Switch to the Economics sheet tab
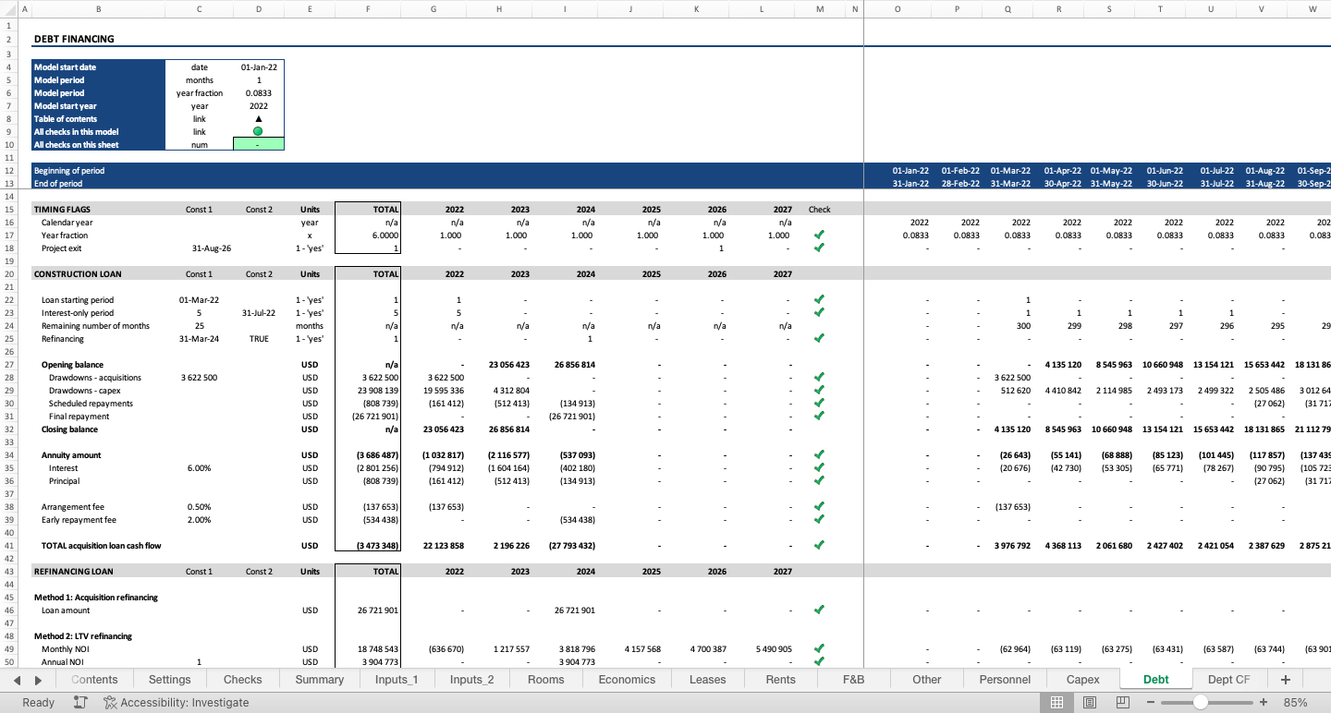 point(626,679)
